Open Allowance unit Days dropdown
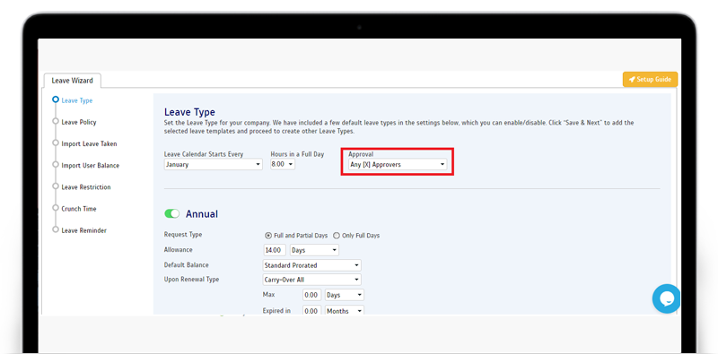 click(315, 250)
